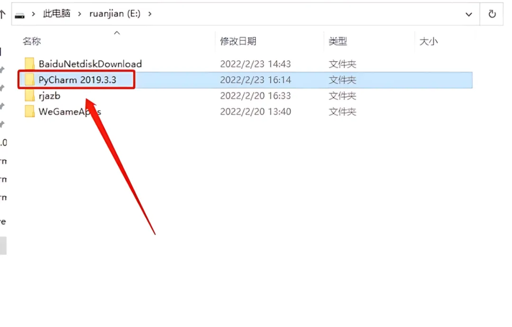Expand chevron after 此电脑 in breadcrumb
This screenshot has width=512, height=327.
79,14
